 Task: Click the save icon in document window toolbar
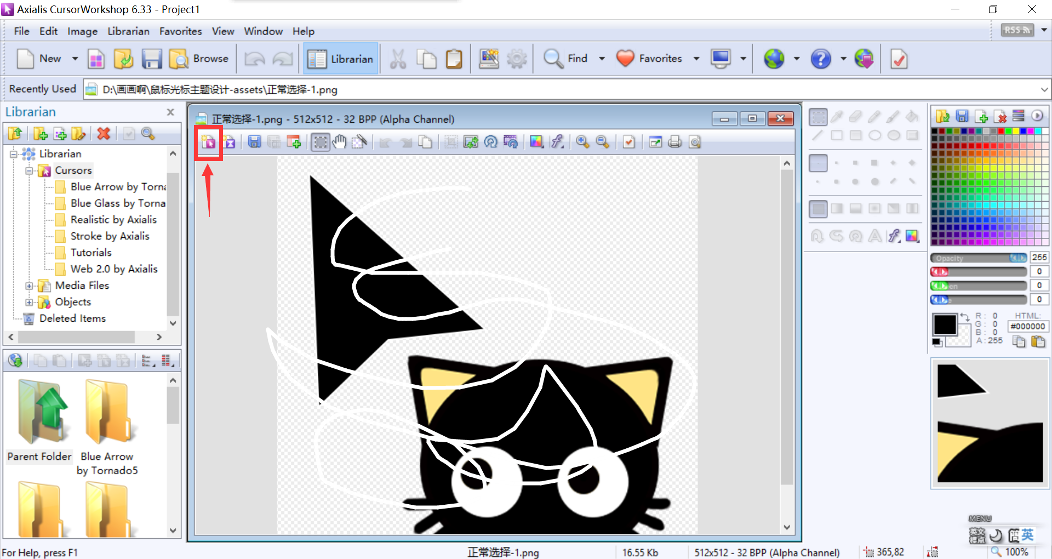click(254, 142)
